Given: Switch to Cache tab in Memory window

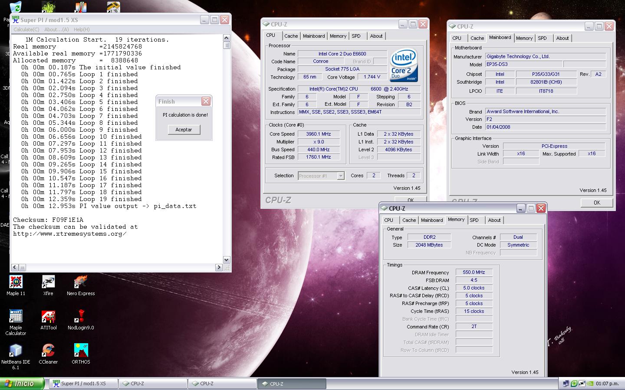Looking at the screenshot, I should [409, 220].
